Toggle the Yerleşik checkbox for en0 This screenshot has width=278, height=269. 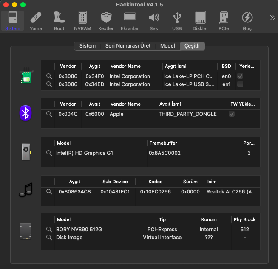tap(240, 76)
